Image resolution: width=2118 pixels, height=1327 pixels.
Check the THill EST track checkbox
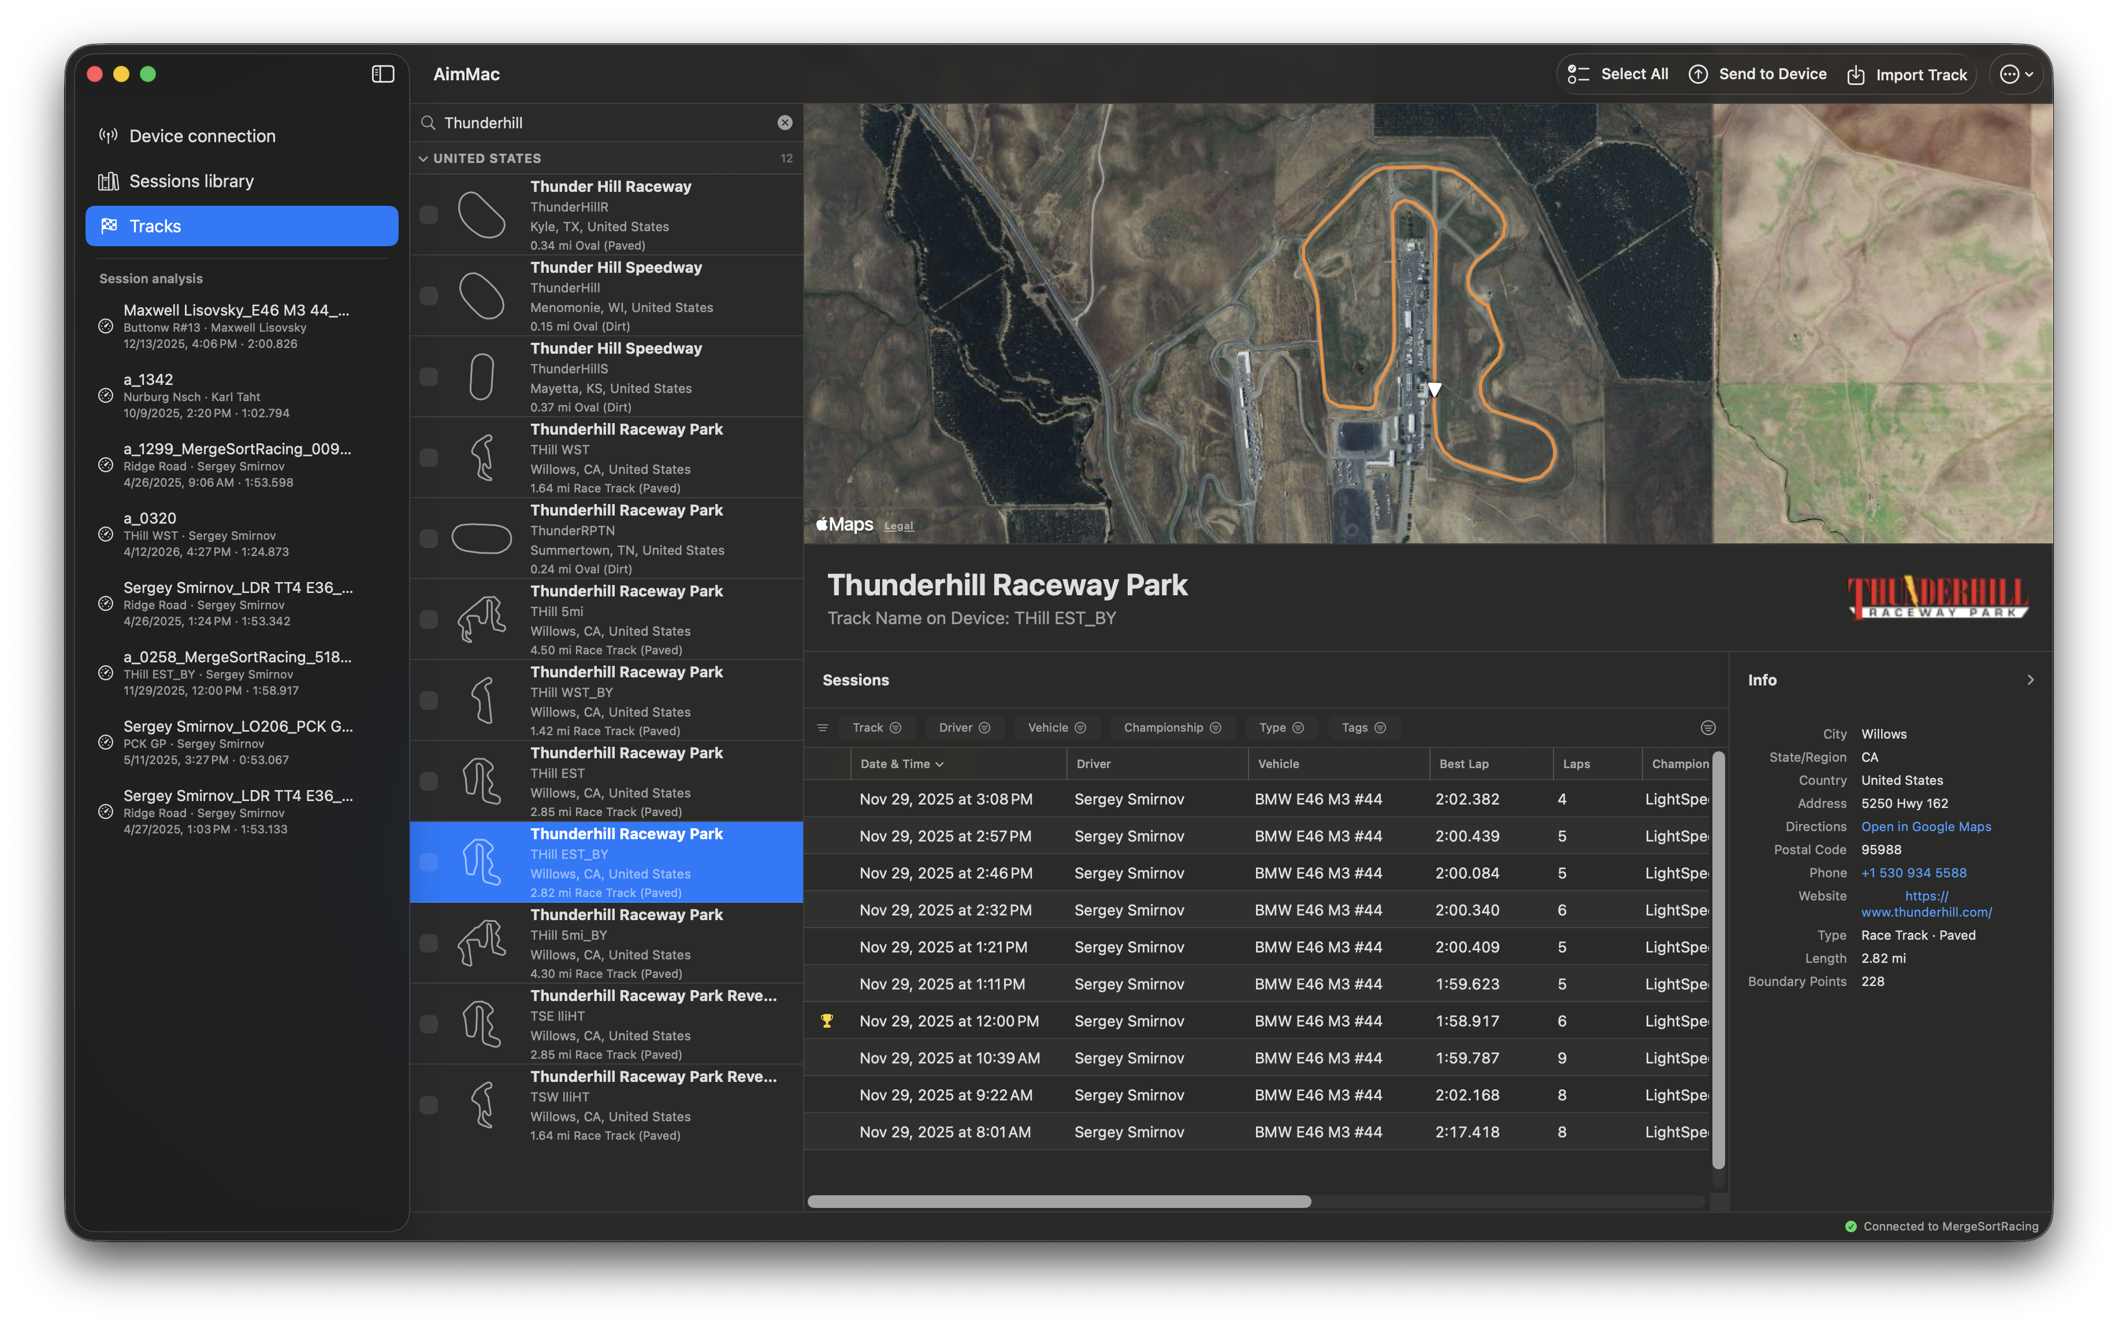(x=428, y=781)
